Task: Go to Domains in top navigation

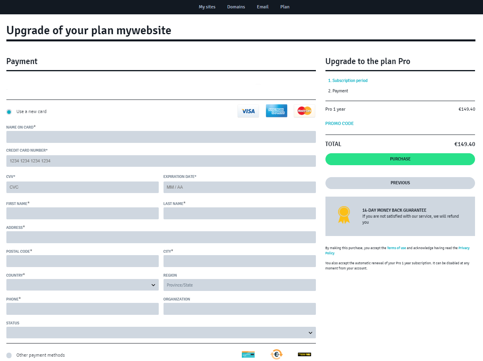Action: click(236, 7)
